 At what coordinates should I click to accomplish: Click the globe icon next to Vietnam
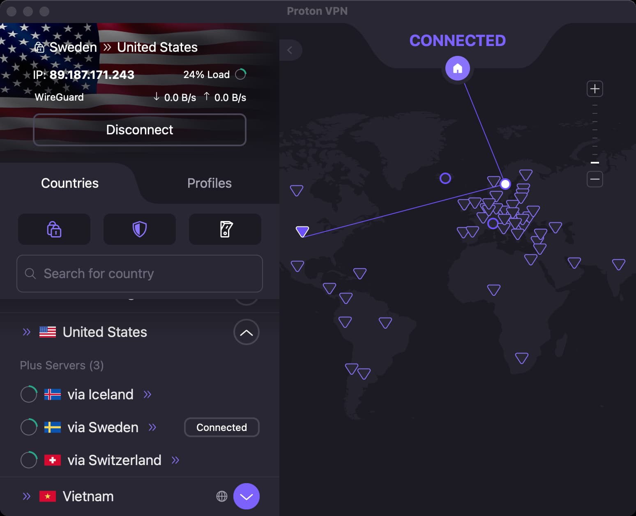[221, 496]
